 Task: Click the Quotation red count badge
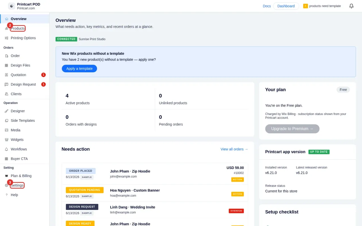(44, 75)
